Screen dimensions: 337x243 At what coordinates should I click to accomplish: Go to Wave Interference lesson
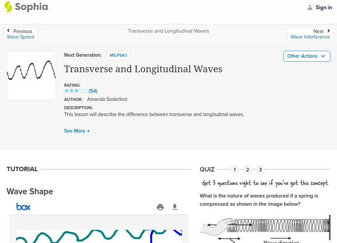tap(310, 37)
